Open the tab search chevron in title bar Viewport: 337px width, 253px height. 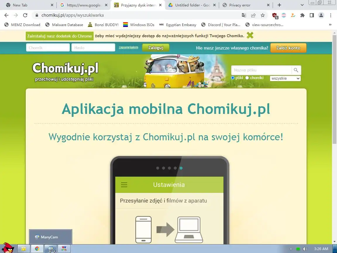point(302,5)
